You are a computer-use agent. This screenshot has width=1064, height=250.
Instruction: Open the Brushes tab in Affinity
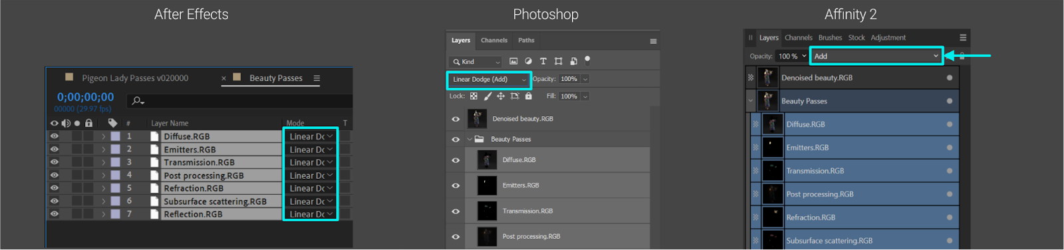click(x=830, y=38)
